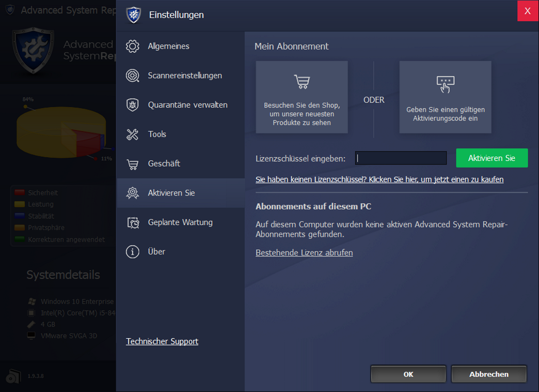Viewport: 539px width, 392px height.
Task: Open the Geschäft section
Action: coord(181,163)
